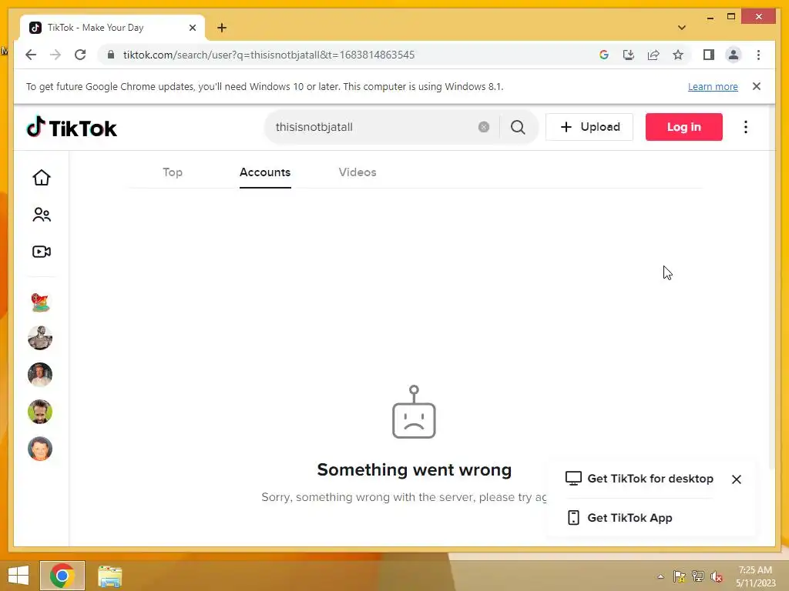The image size is (789, 591).
Task: Click the Log in button
Action: click(x=684, y=127)
